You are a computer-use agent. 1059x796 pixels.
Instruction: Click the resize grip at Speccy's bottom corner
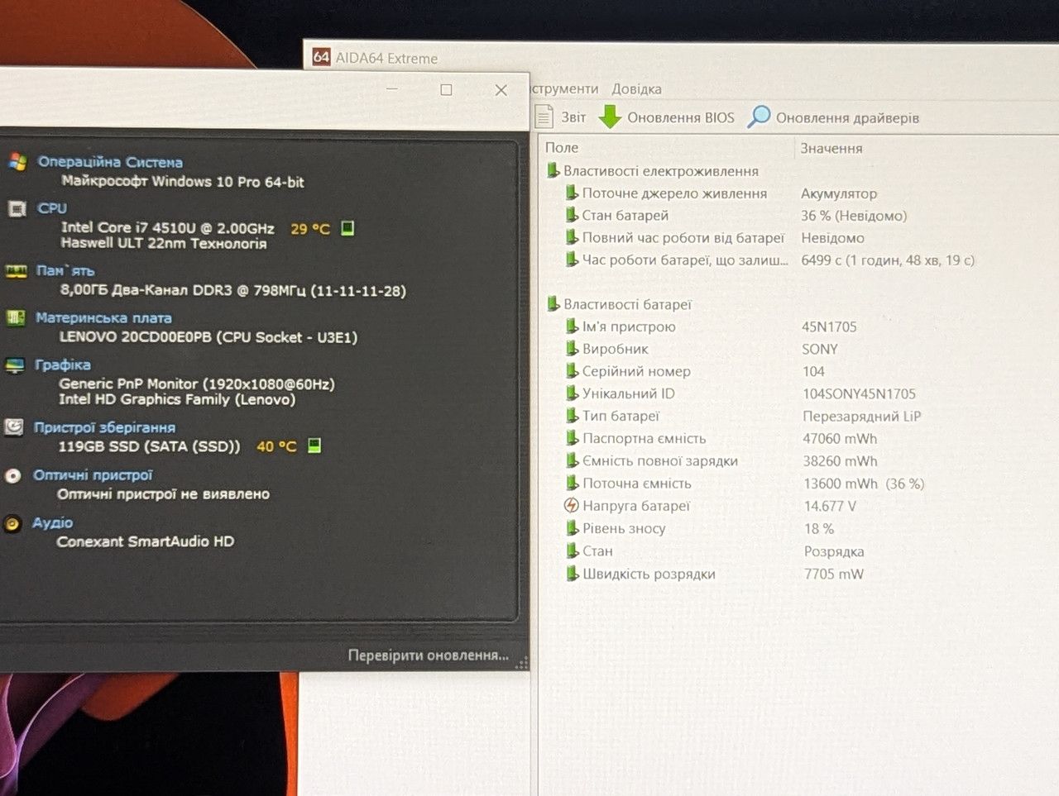(522, 663)
